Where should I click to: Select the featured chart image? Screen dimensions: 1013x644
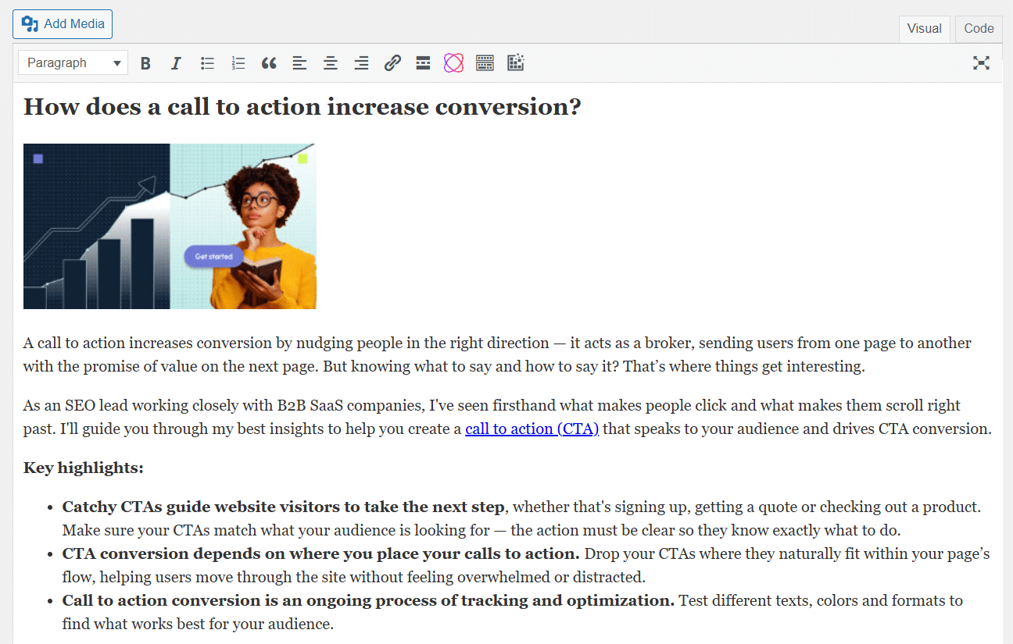tap(170, 226)
